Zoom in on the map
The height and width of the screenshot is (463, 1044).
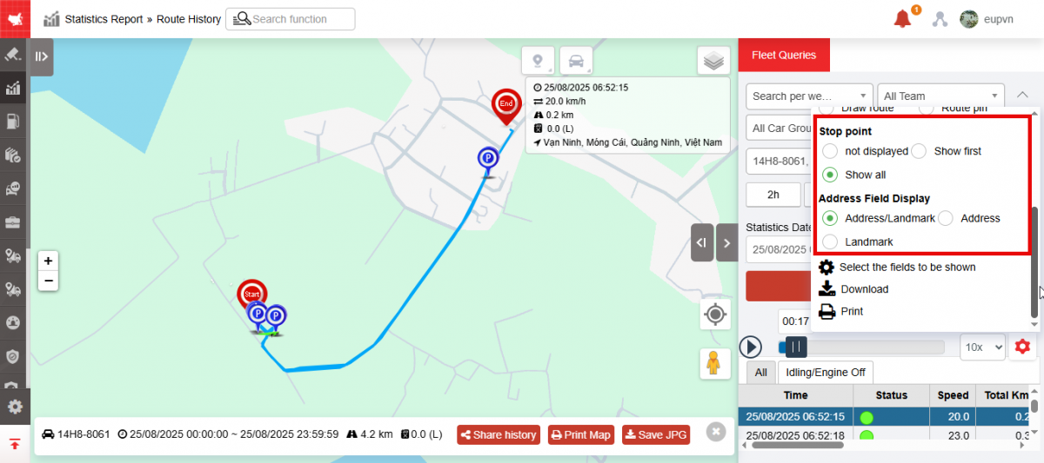coord(49,261)
